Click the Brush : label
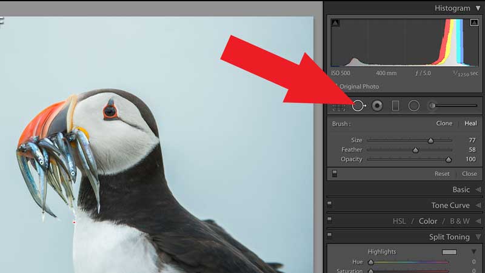This screenshot has height=273, width=485. tap(341, 124)
